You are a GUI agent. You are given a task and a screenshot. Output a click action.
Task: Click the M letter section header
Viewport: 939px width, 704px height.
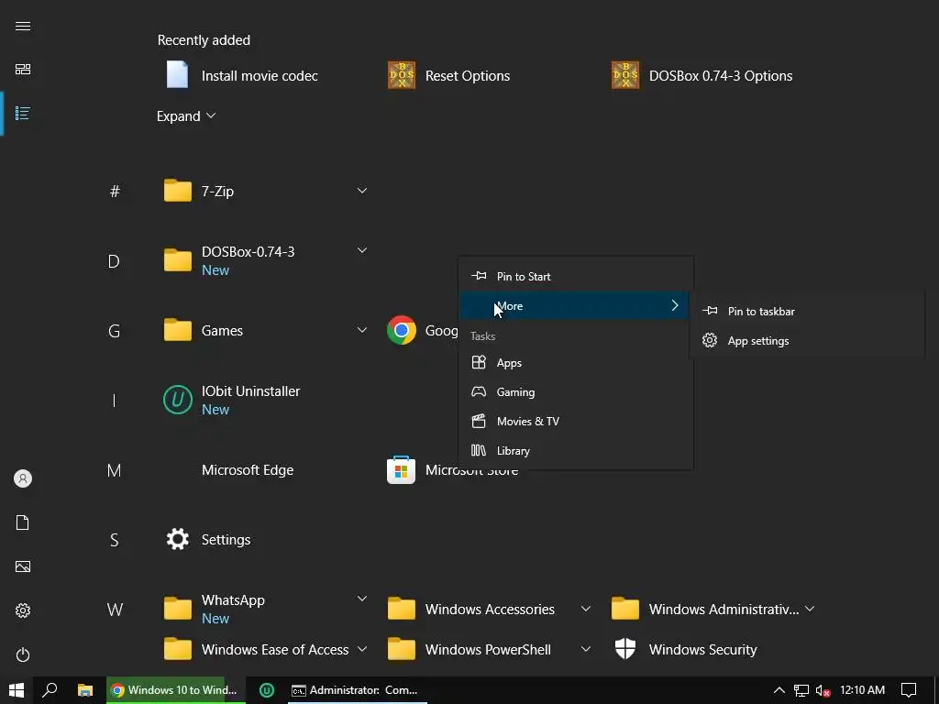pyautogui.click(x=114, y=470)
